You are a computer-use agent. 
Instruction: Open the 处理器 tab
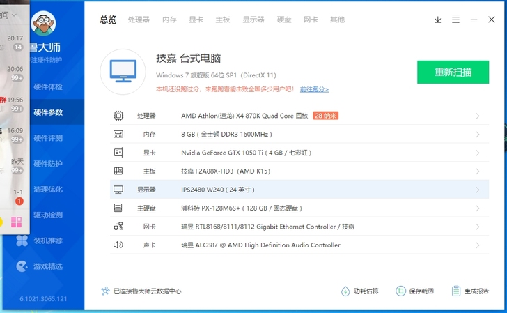(x=139, y=20)
